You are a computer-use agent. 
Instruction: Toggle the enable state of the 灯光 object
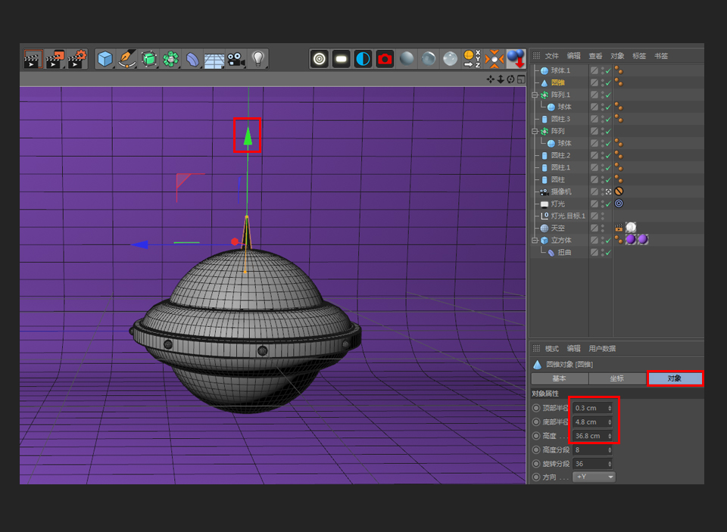(608, 204)
